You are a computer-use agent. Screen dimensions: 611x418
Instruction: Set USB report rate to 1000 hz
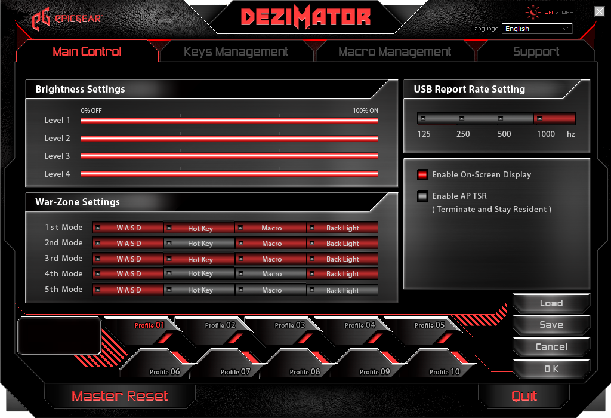554,119
